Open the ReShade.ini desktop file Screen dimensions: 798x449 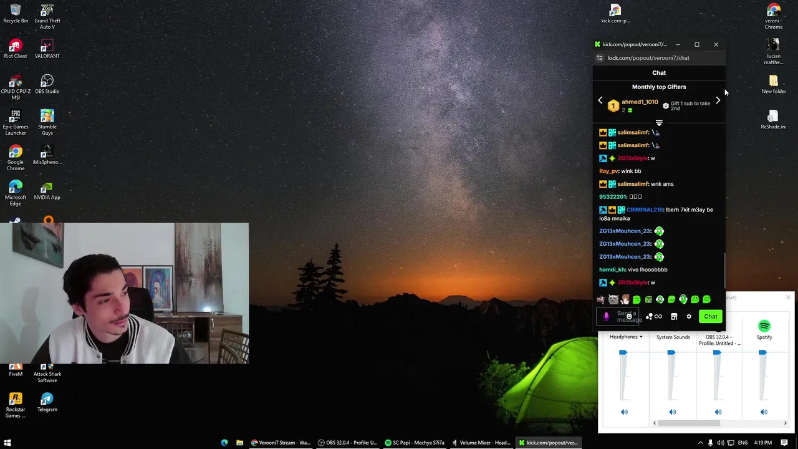[x=774, y=120]
